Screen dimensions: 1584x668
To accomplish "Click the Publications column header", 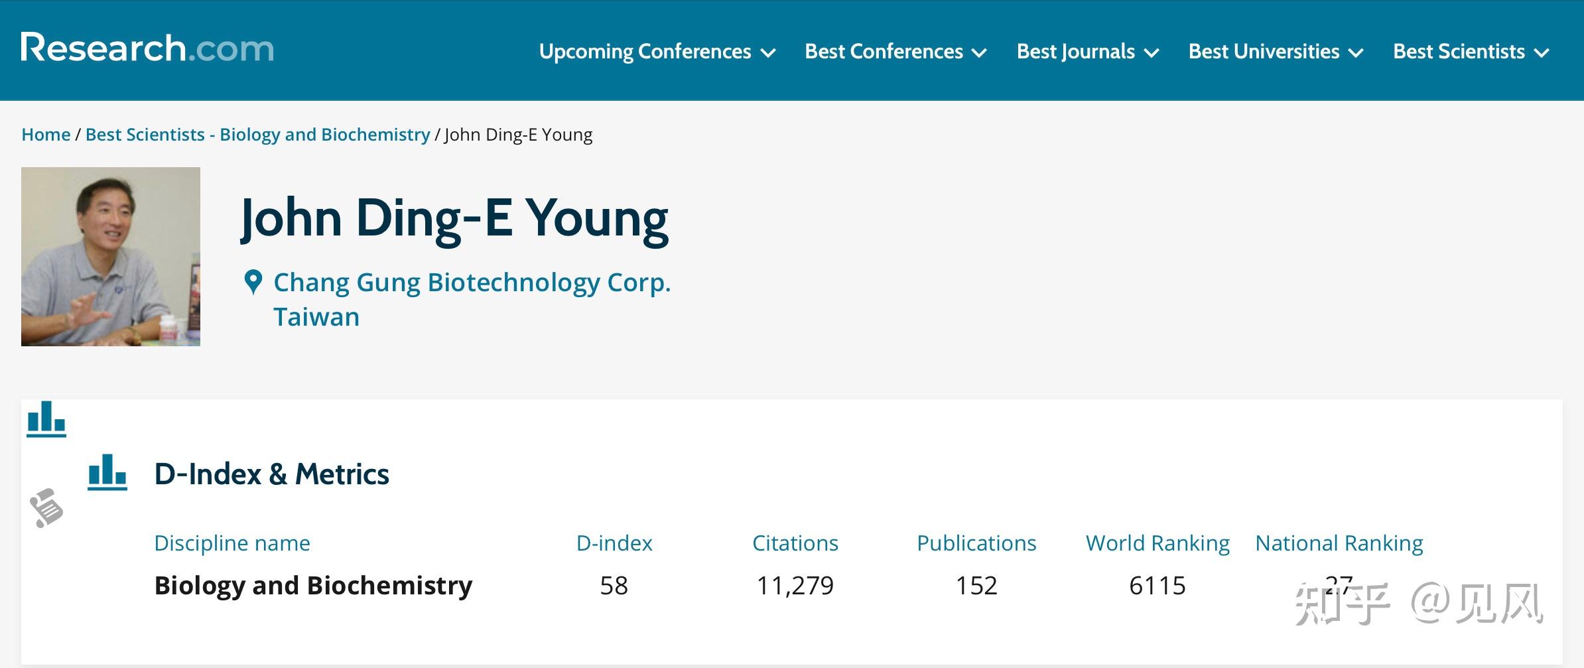I will (976, 543).
